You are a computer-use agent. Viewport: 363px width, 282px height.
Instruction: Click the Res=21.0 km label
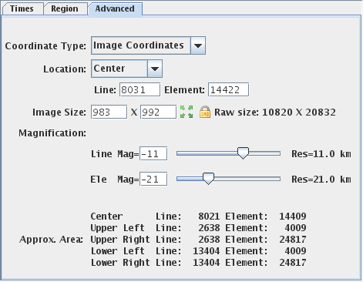click(x=321, y=180)
